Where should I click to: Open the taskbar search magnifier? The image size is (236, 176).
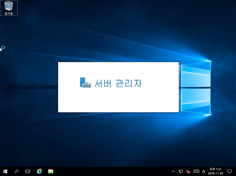(16, 171)
